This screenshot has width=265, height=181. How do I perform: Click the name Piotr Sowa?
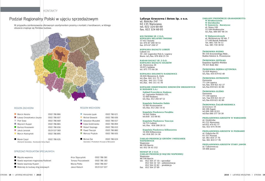pos(22,121)
